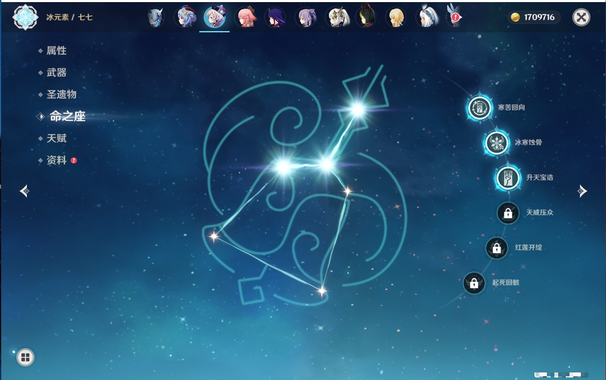Click the locked 天威压众 constellation icon
The width and height of the screenshot is (606, 380).
pyautogui.click(x=508, y=213)
